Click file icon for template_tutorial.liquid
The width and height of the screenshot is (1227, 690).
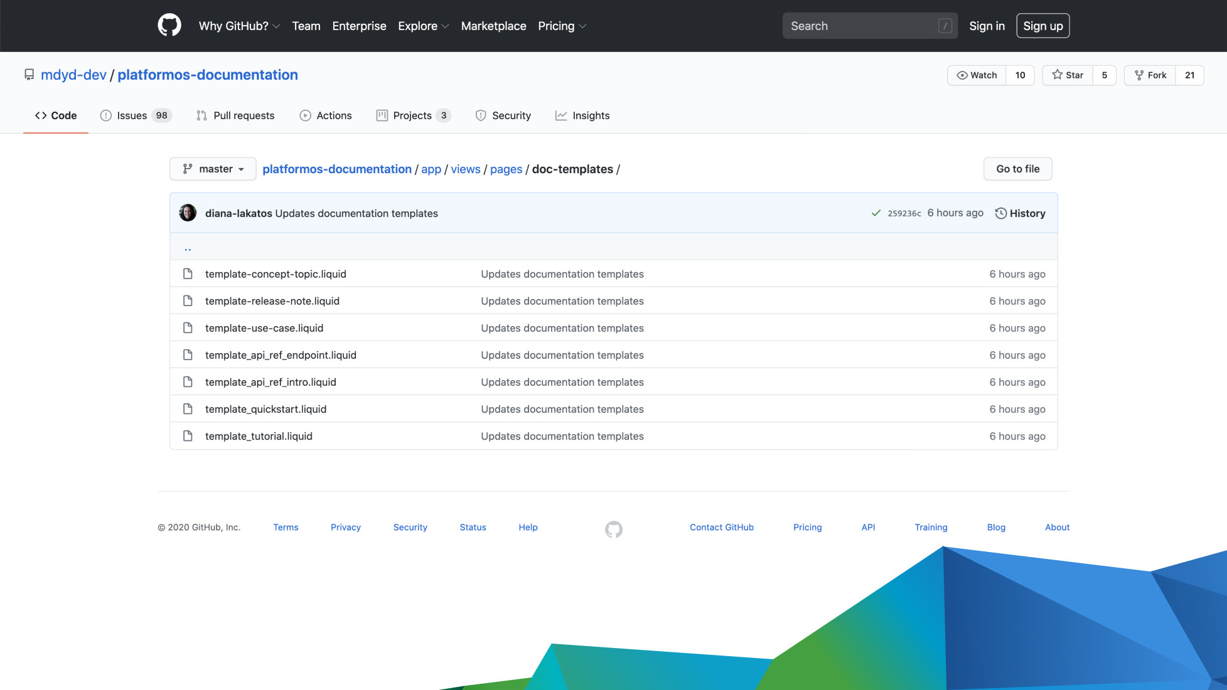[x=188, y=435]
